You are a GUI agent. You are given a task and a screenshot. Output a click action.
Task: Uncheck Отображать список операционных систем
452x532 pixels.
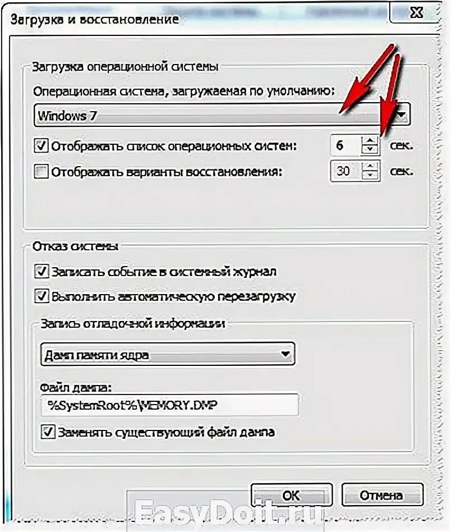41,145
